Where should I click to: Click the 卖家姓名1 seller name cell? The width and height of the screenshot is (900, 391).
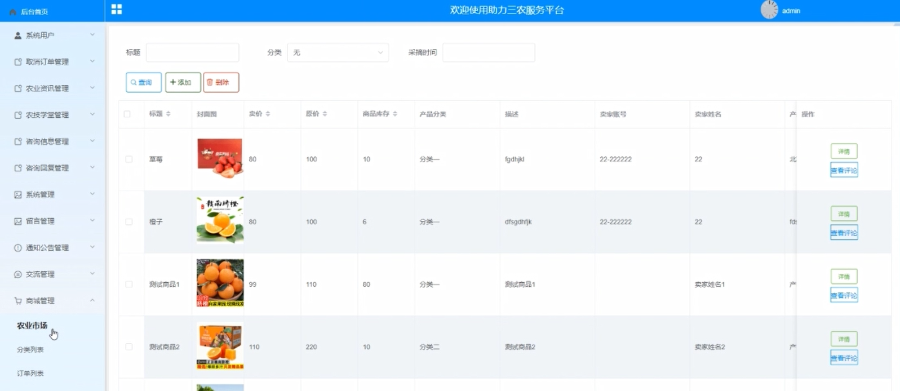(710, 285)
